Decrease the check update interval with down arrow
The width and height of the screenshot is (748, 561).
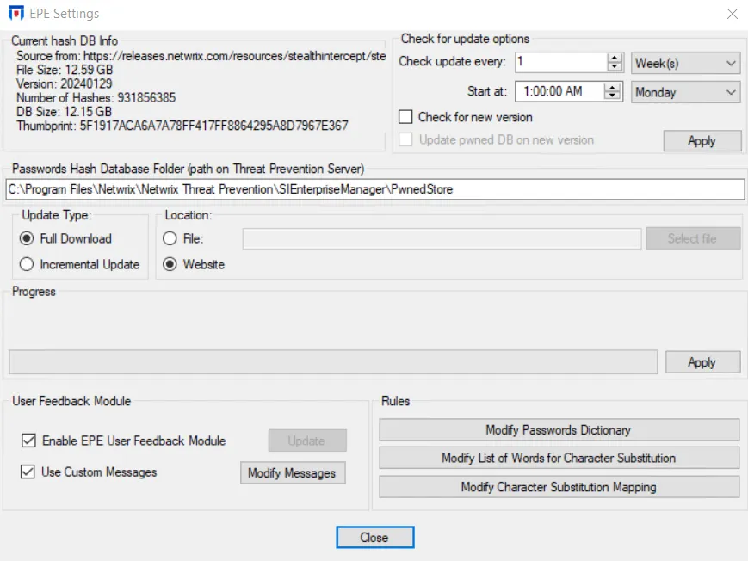[x=615, y=67]
